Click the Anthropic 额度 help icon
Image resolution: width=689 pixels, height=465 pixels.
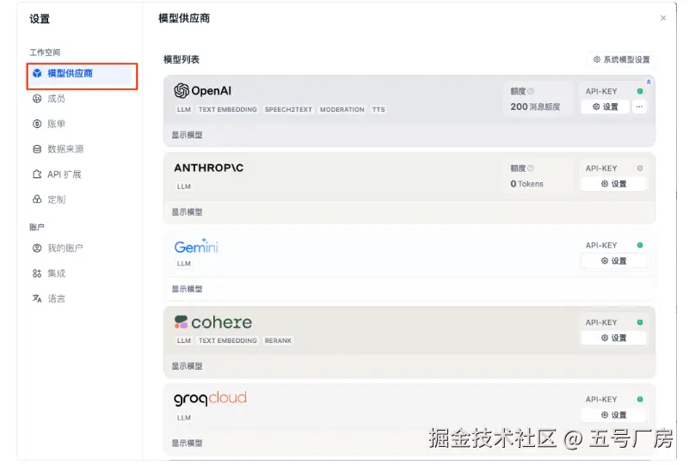(x=531, y=168)
